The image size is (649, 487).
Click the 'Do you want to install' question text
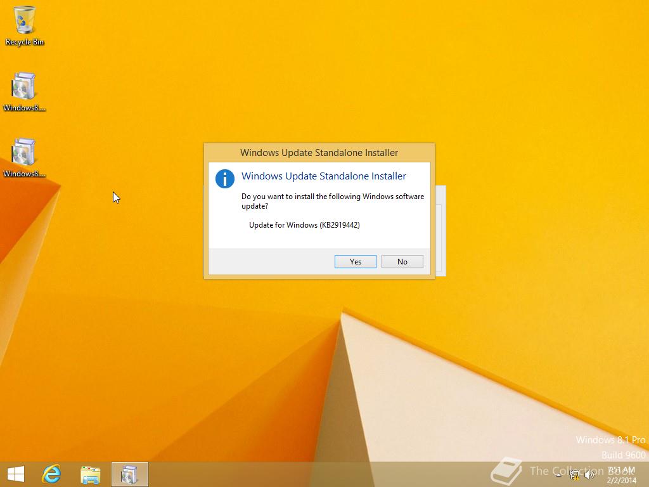tap(333, 201)
